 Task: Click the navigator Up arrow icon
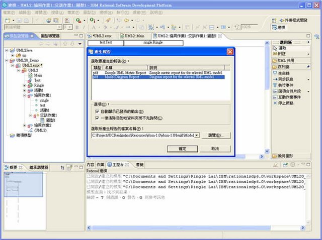tap(65, 44)
